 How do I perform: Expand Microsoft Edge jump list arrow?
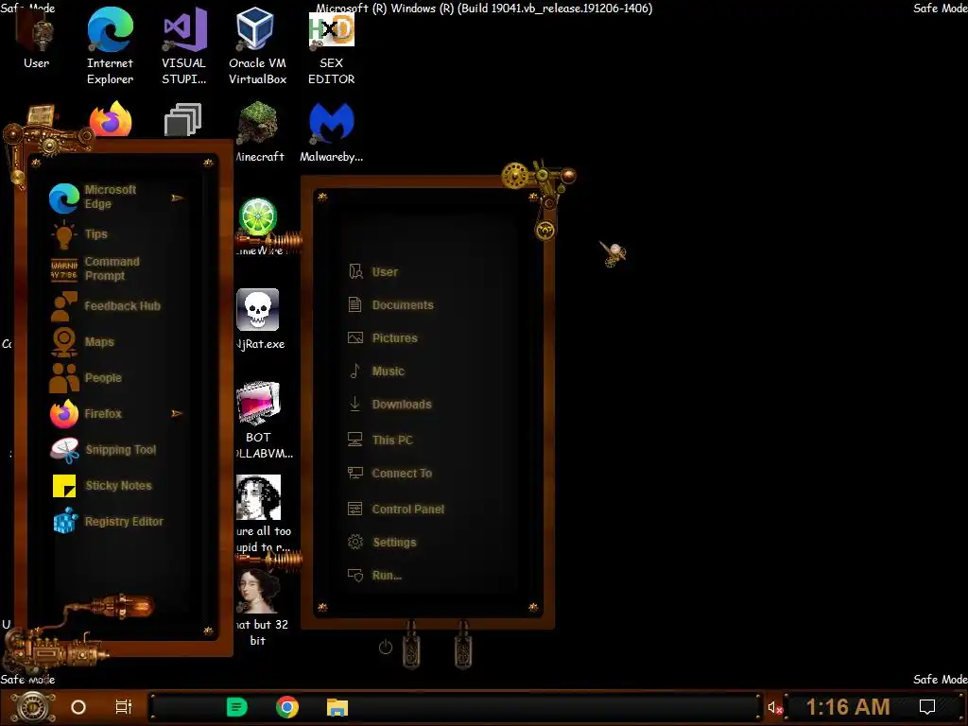tap(177, 199)
